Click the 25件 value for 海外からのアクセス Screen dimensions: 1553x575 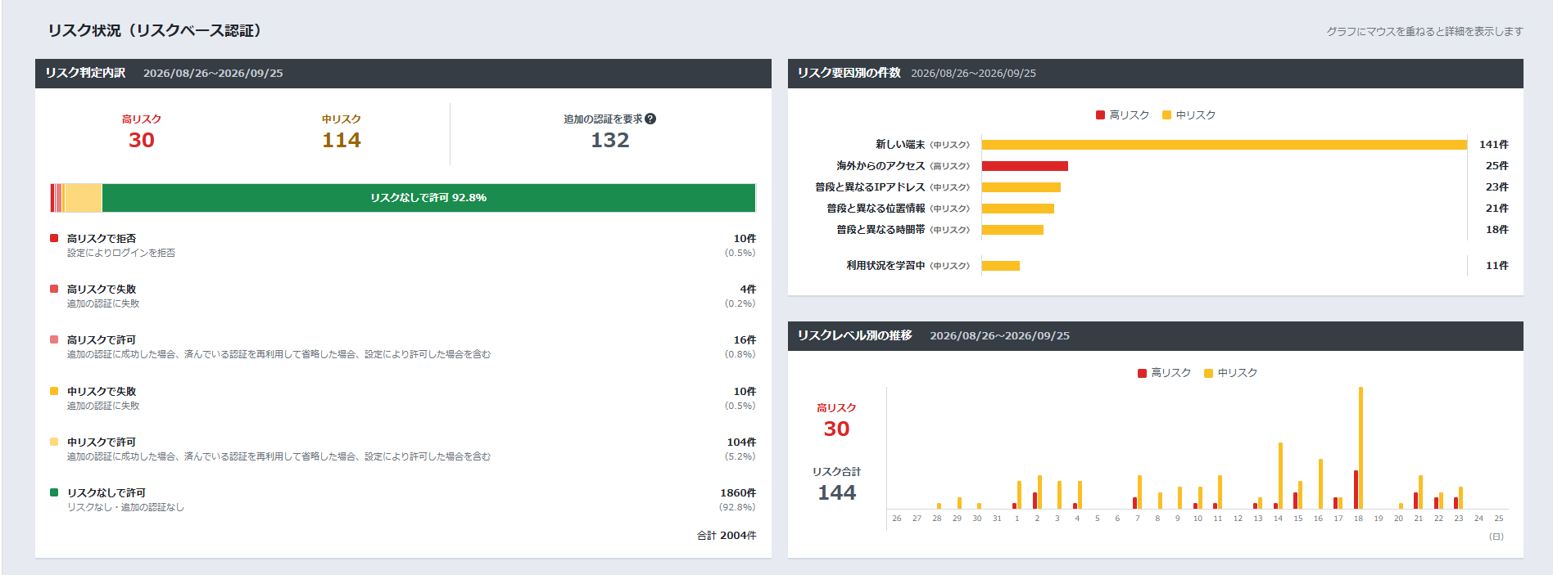1496,166
